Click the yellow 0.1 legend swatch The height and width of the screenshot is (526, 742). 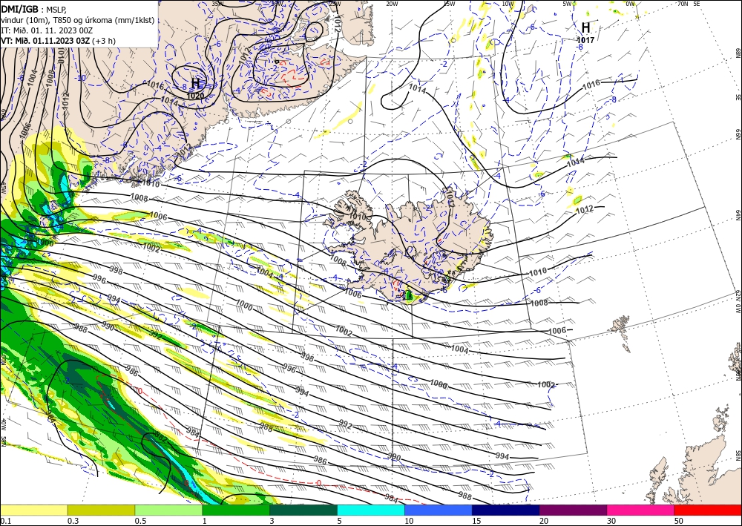pos(33,510)
